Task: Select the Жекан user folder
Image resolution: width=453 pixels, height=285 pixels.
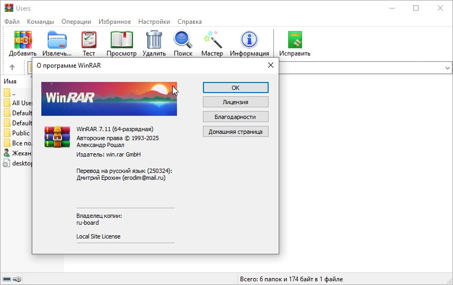Action: coord(17,153)
